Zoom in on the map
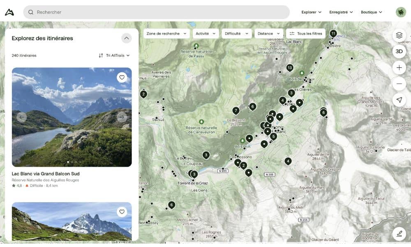The height and width of the screenshot is (247, 411). point(399,67)
